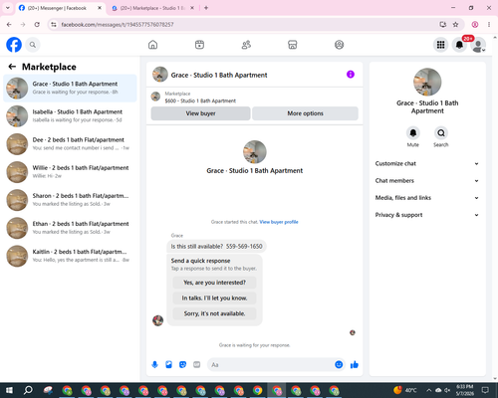Choose a sticker icon
Viewport: 498px width, 398px height.
click(x=182, y=365)
